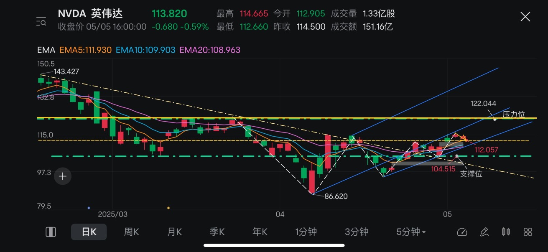Tap the 97.3 y-axis price label
The image size is (548, 252).
45,172
